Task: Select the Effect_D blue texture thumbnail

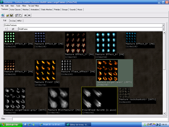Action: point(106,43)
